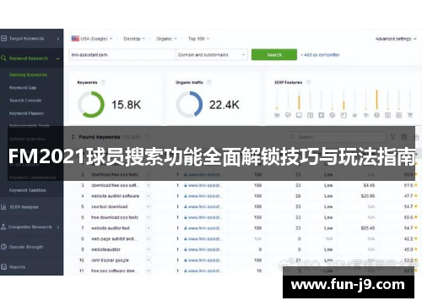Open the Keyword Research sidebar section

29,58
